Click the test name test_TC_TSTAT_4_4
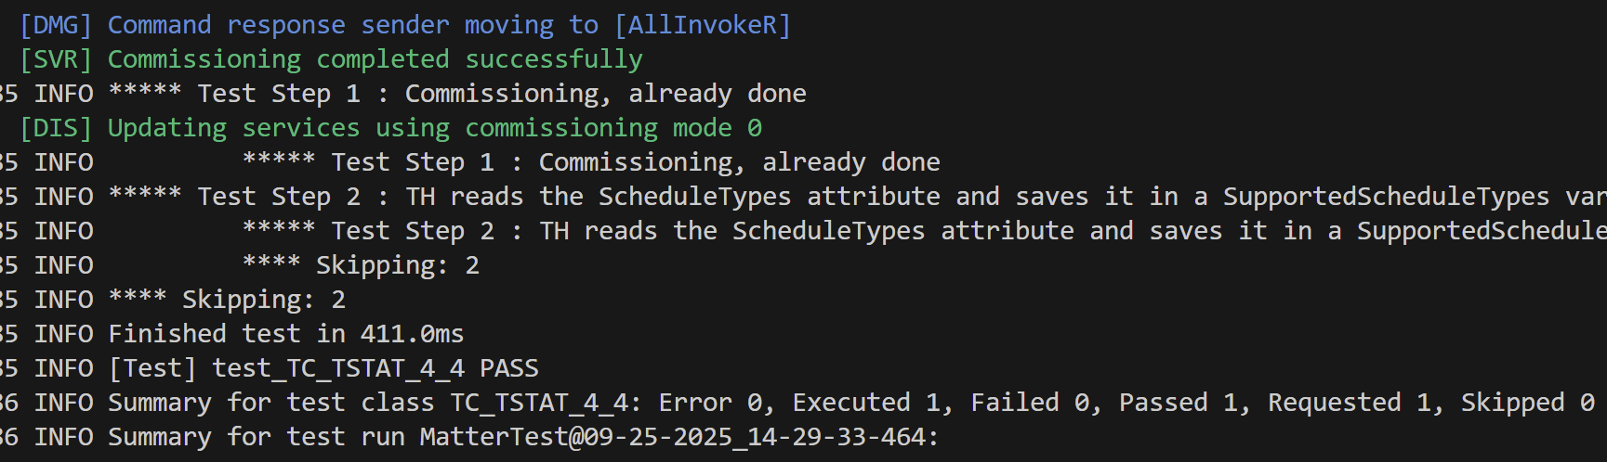 click(x=338, y=368)
